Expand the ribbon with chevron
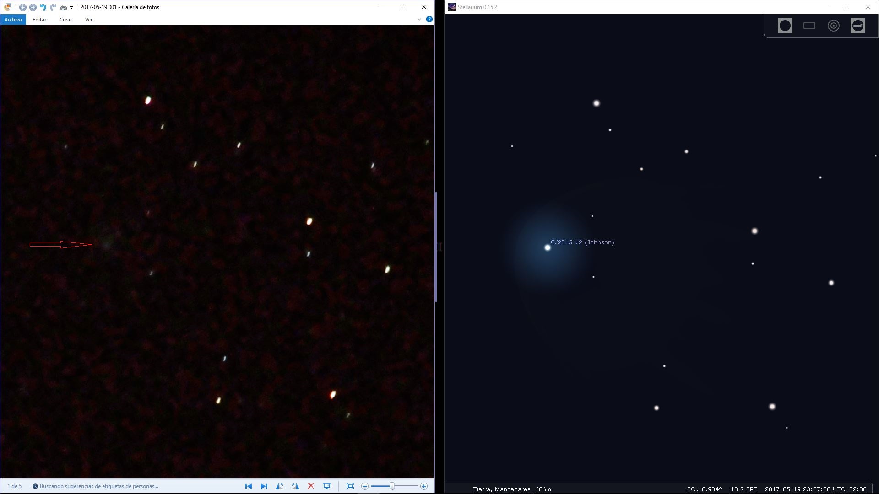Viewport: 879px width, 494px height. (419, 19)
